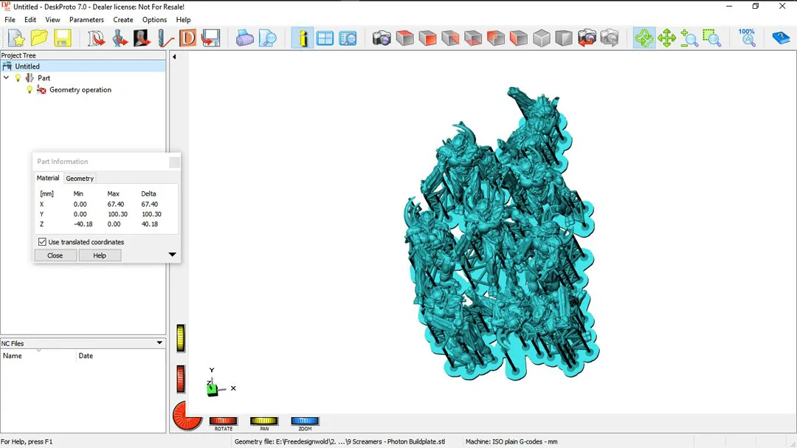This screenshot has height=448, width=797.
Task: Switch to the Material tab
Action: (48, 178)
